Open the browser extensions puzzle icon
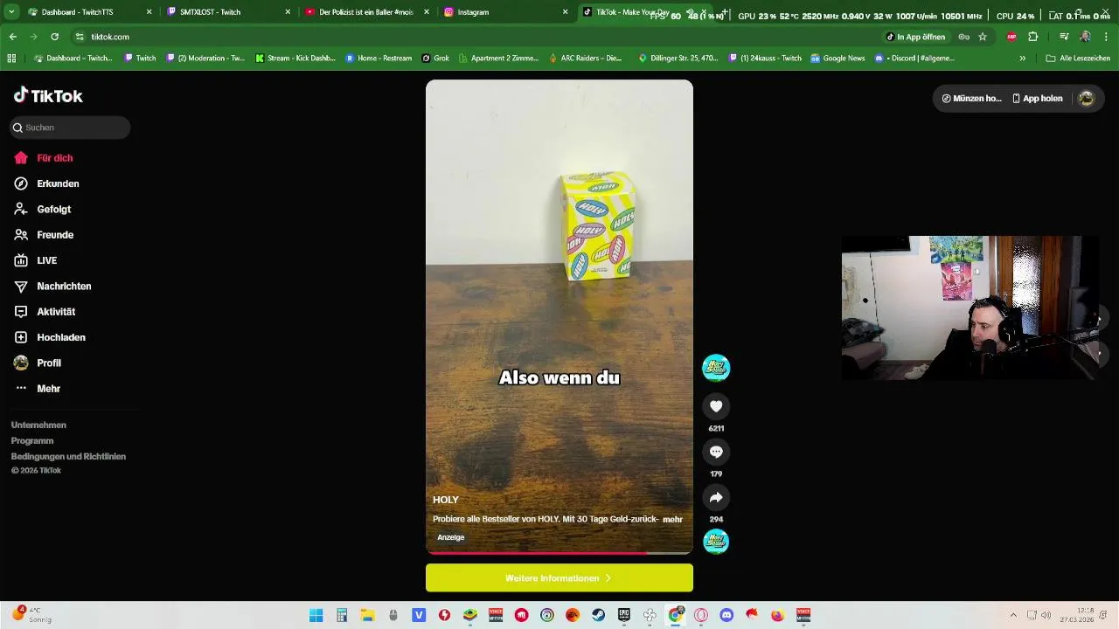Viewport: 1119px width, 629px height. pyautogui.click(x=1032, y=37)
